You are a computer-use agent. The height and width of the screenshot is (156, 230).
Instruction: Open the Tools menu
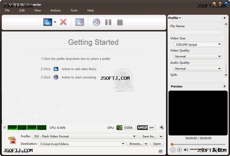point(74,11)
